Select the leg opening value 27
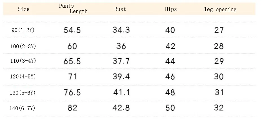Image resolution: width=264 pixels, height=122 pixels. (x=219, y=30)
